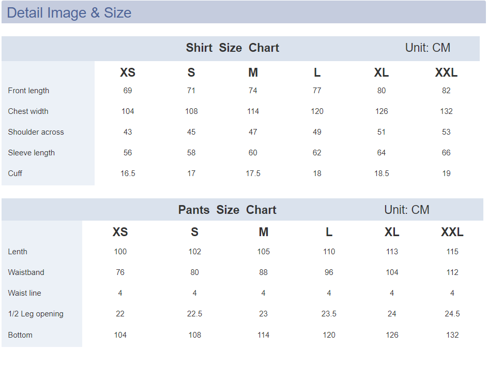Click the Waistband row label
Image resolution: width=488 pixels, height=377 pixels.
pyautogui.click(x=26, y=272)
